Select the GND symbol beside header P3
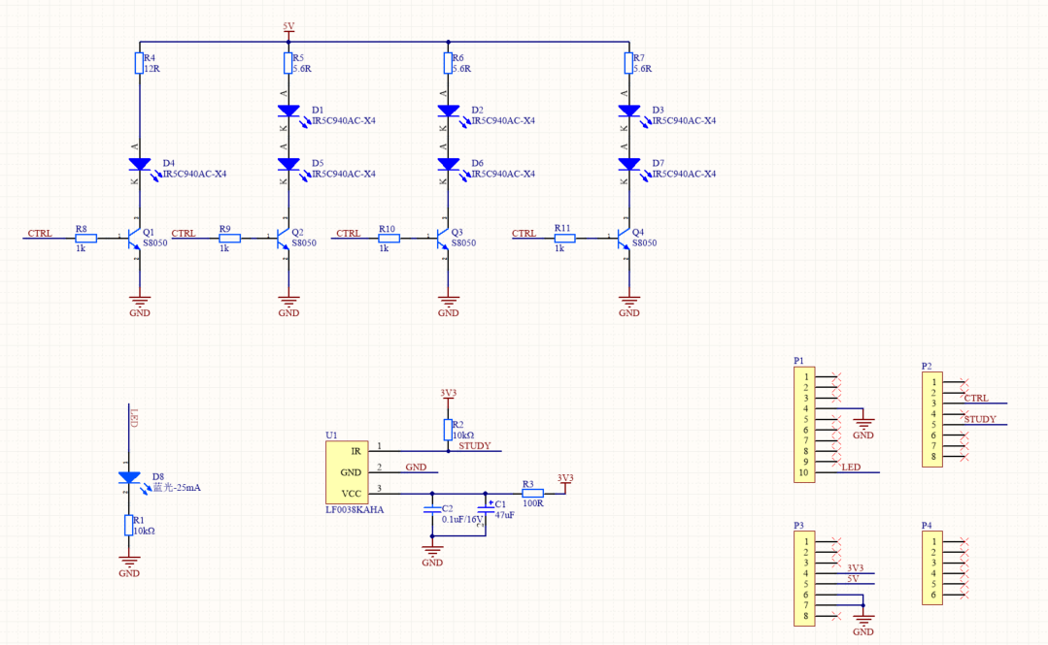The width and height of the screenshot is (1048, 645). [x=863, y=624]
